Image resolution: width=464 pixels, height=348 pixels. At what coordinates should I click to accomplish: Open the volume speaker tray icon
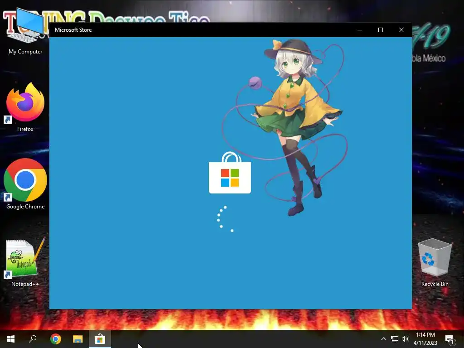click(x=405, y=339)
